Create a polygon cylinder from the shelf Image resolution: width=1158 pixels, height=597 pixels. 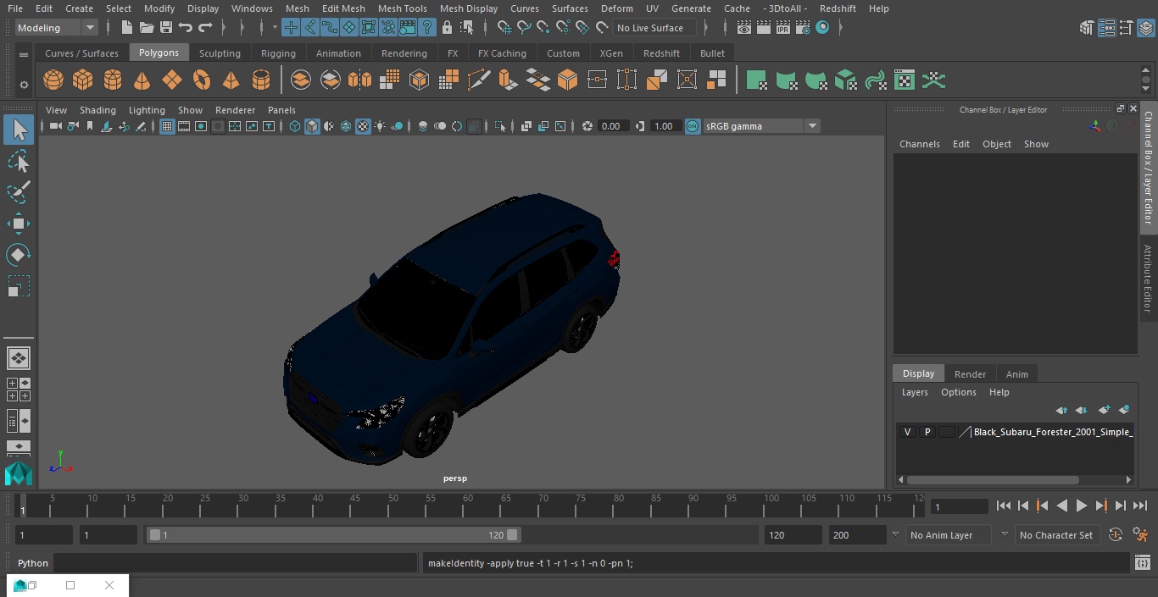(113, 80)
